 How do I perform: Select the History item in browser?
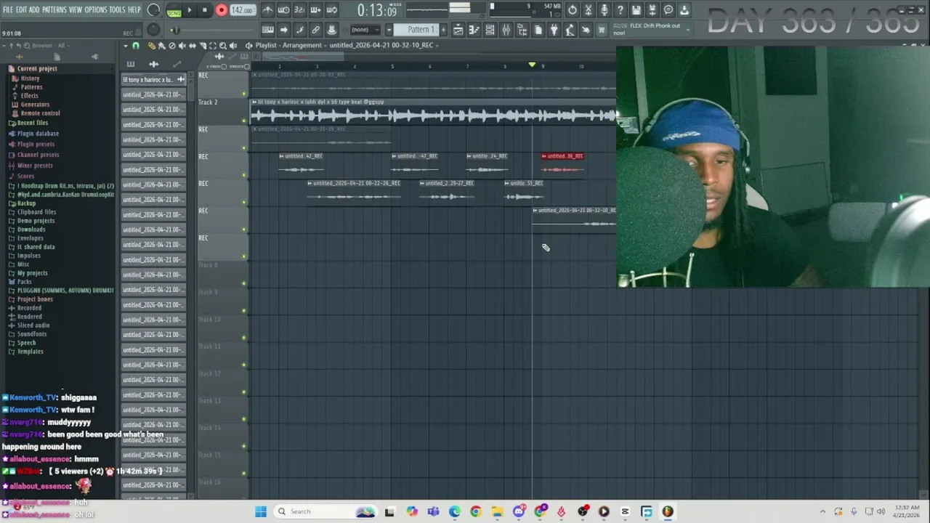click(30, 78)
